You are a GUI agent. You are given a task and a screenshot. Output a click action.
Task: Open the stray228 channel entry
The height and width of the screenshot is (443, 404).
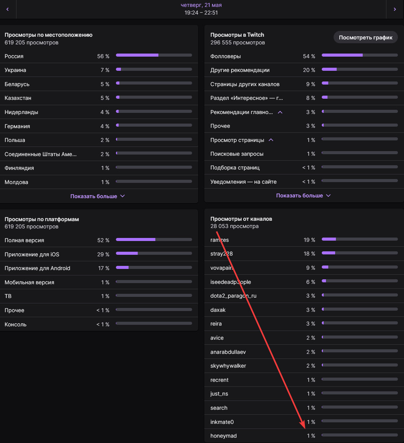(304, 254)
